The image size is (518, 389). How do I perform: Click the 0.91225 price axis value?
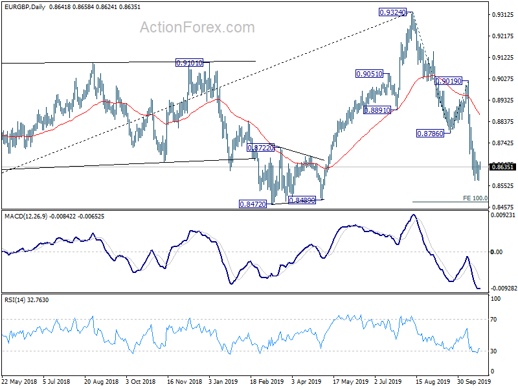coord(503,58)
